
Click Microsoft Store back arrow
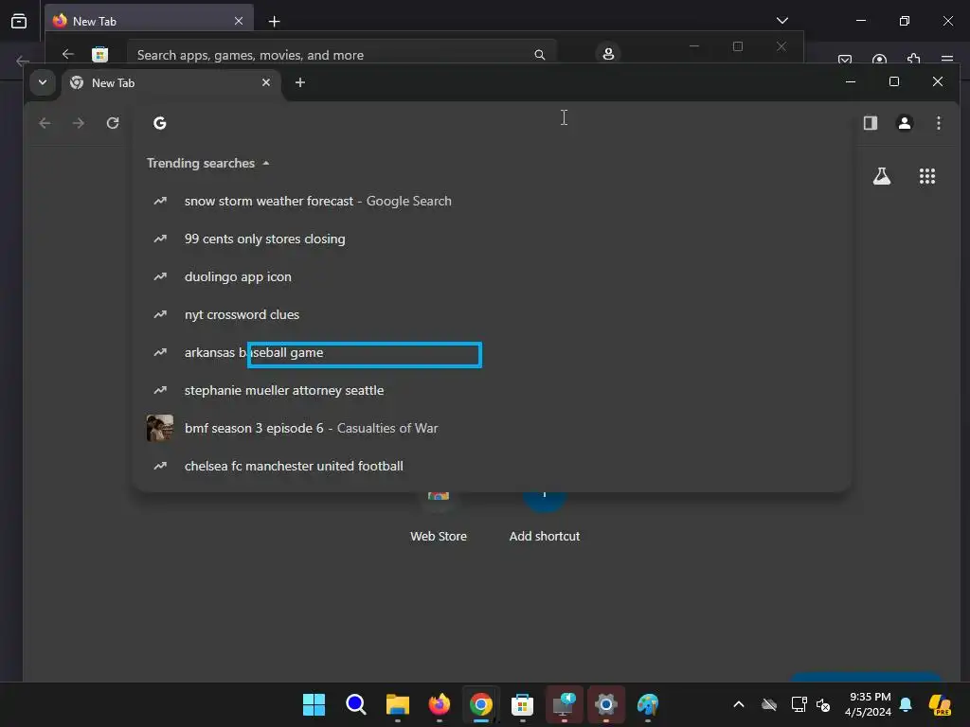click(x=68, y=54)
